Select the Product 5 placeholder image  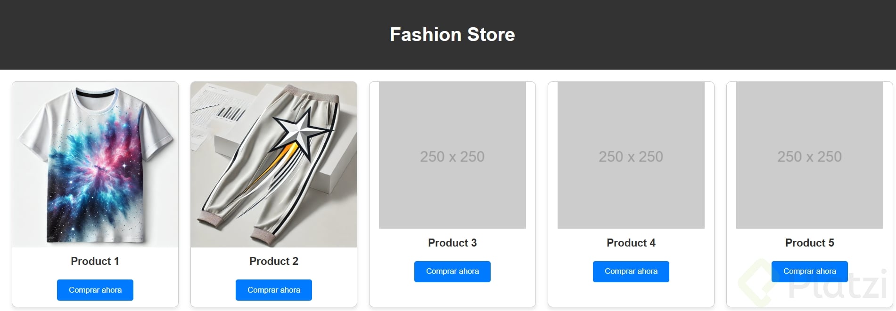pyautogui.click(x=809, y=155)
